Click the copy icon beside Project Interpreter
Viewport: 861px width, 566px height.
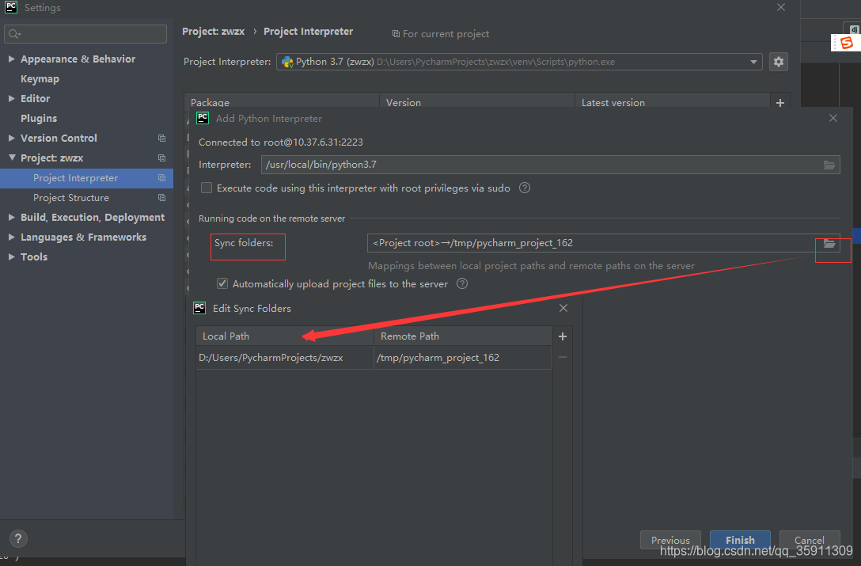pyautogui.click(x=161, y=177)
